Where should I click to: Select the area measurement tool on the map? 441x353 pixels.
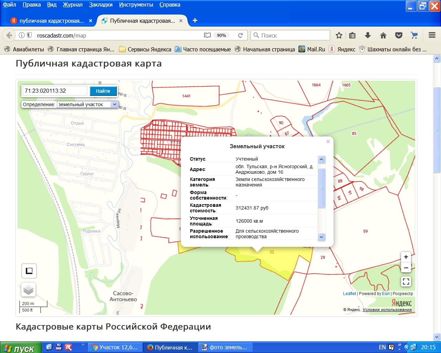point(29,271)
